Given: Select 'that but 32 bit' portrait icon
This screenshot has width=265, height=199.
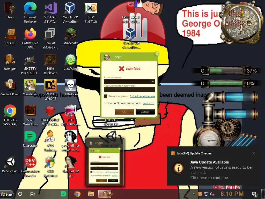Looking at the screenshot, I should tap(70, 167).
